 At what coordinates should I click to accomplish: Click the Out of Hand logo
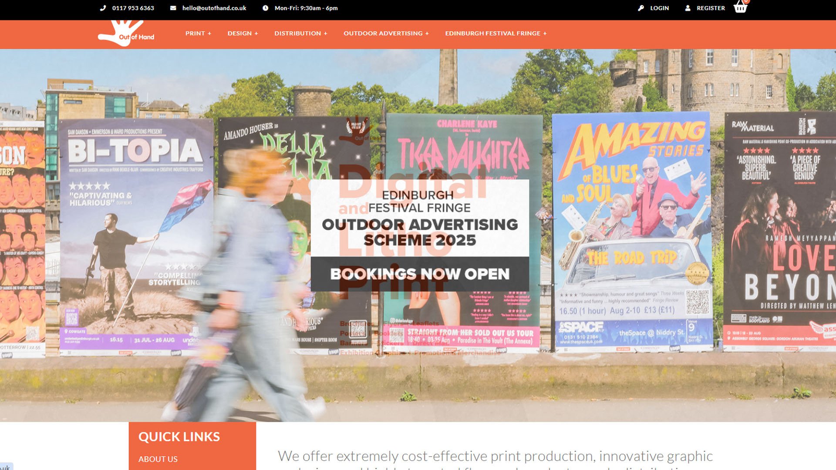click(x=126, y=33)
